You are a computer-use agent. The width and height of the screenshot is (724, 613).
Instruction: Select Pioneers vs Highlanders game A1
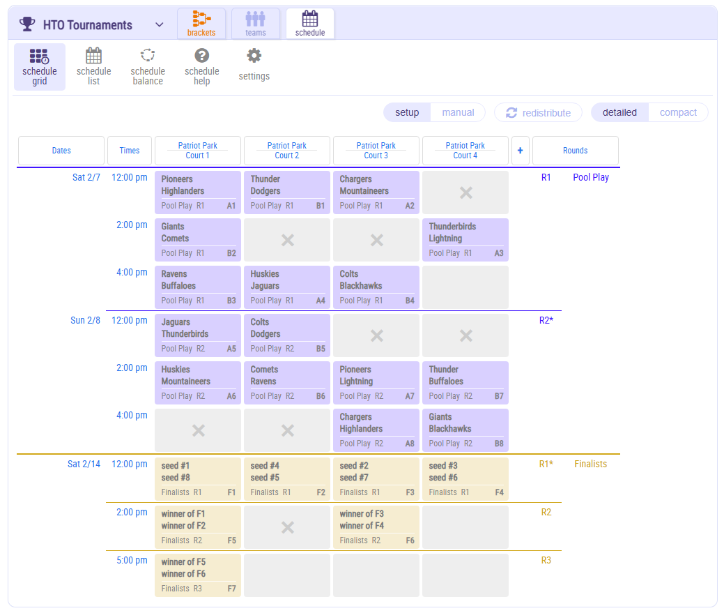198,192
